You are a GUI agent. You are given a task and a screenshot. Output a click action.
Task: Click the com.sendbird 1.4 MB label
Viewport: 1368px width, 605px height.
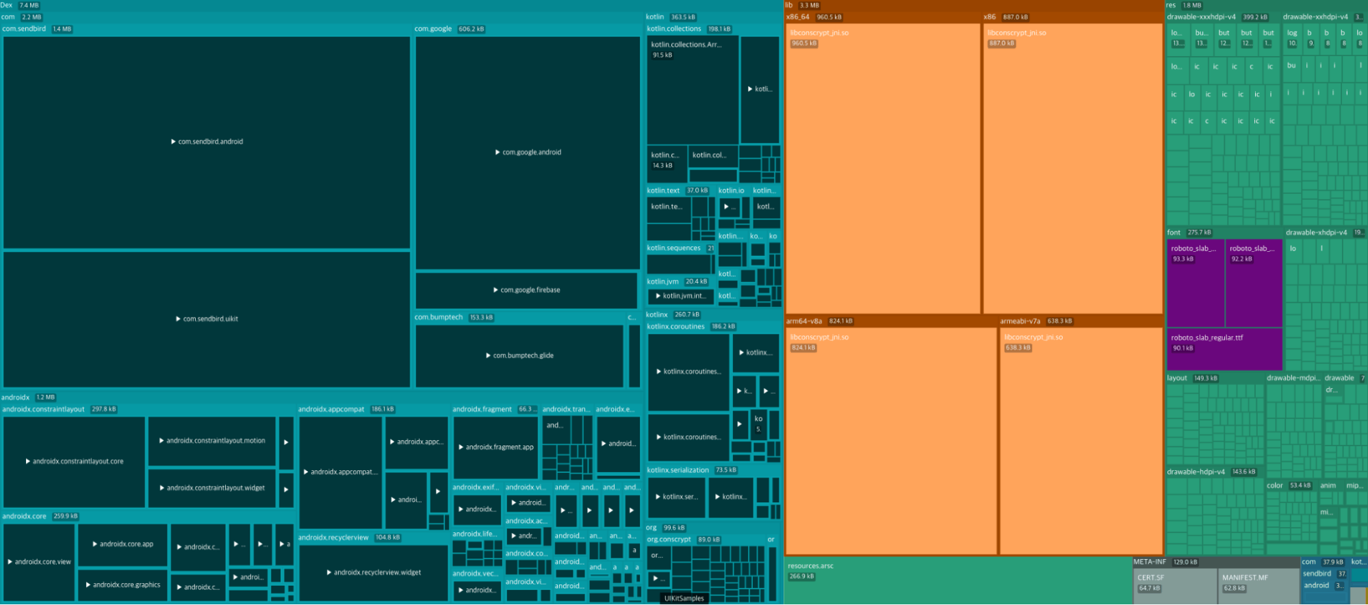(x=37, y=29)
